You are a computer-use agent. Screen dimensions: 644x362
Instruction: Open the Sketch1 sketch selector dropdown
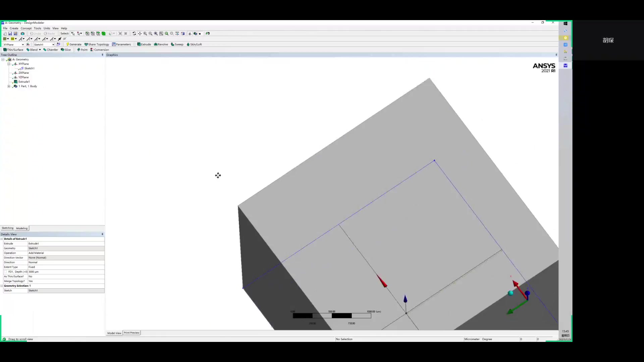[53, 44]
